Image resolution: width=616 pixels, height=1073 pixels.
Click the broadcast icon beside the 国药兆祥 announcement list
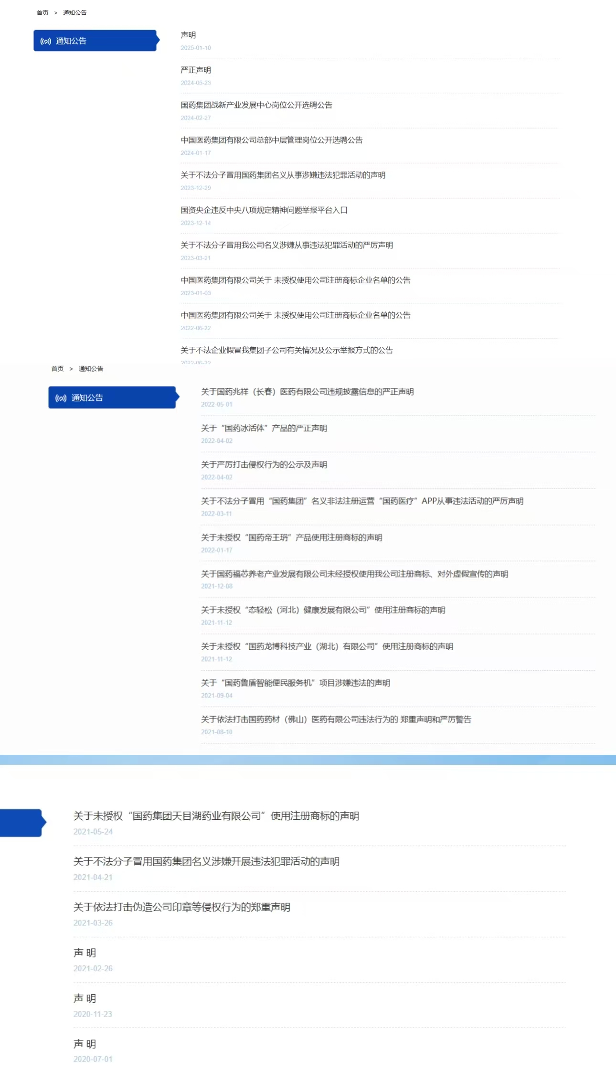point(61,398)
